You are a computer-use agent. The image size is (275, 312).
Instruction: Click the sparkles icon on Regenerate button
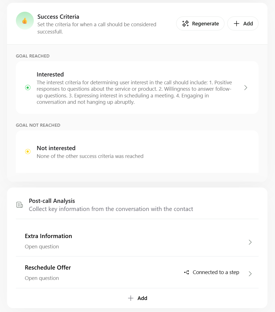click(185, 23)
